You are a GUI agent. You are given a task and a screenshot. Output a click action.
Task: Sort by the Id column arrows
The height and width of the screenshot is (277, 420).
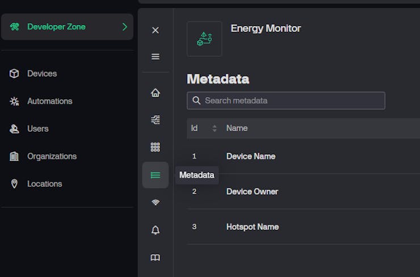(x=215, y=128)
